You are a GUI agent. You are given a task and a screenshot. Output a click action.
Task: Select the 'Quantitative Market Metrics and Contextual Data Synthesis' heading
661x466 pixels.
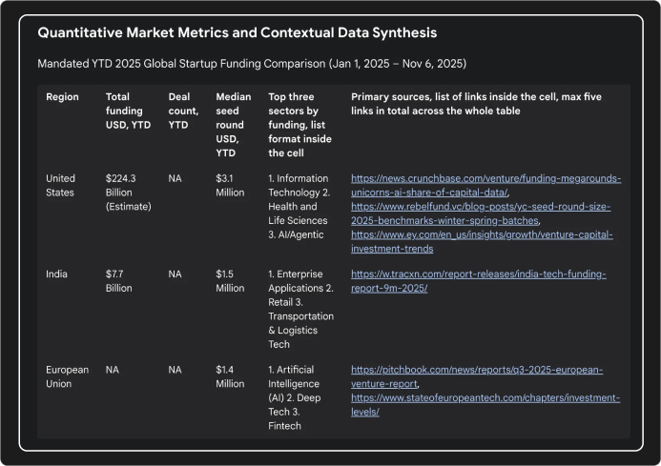238,32
